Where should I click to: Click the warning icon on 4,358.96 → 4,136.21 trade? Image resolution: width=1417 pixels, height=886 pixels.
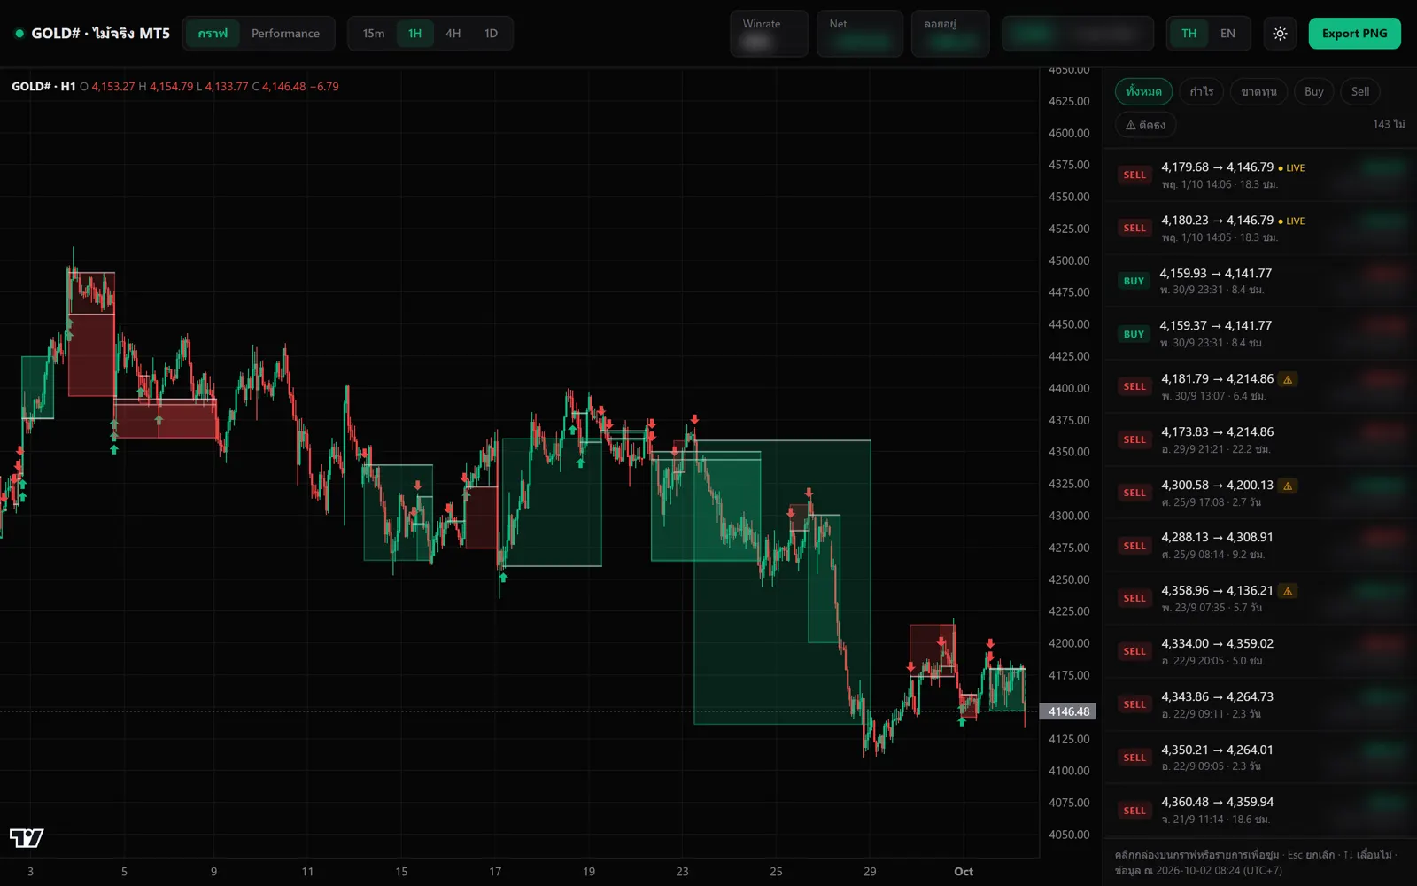coord(1288,591)
